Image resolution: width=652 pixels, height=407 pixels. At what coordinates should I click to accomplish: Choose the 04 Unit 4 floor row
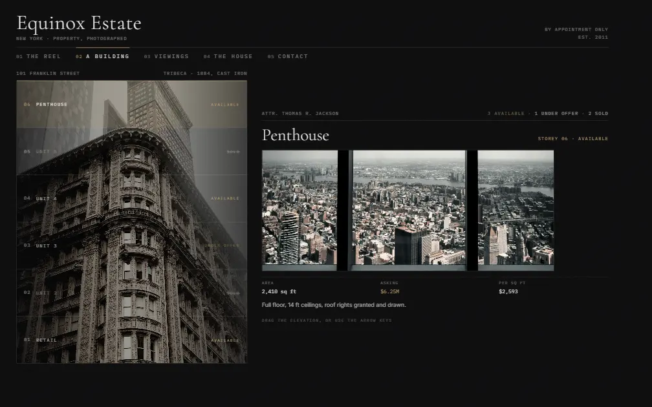tap(131, 198)
